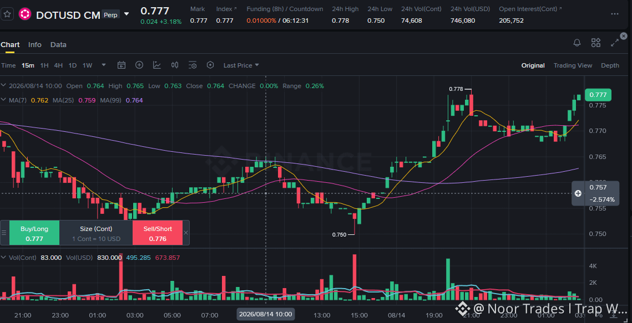Open the candlestick chart style icon
This screenshot has width=632, height=323.
[175, 65]
